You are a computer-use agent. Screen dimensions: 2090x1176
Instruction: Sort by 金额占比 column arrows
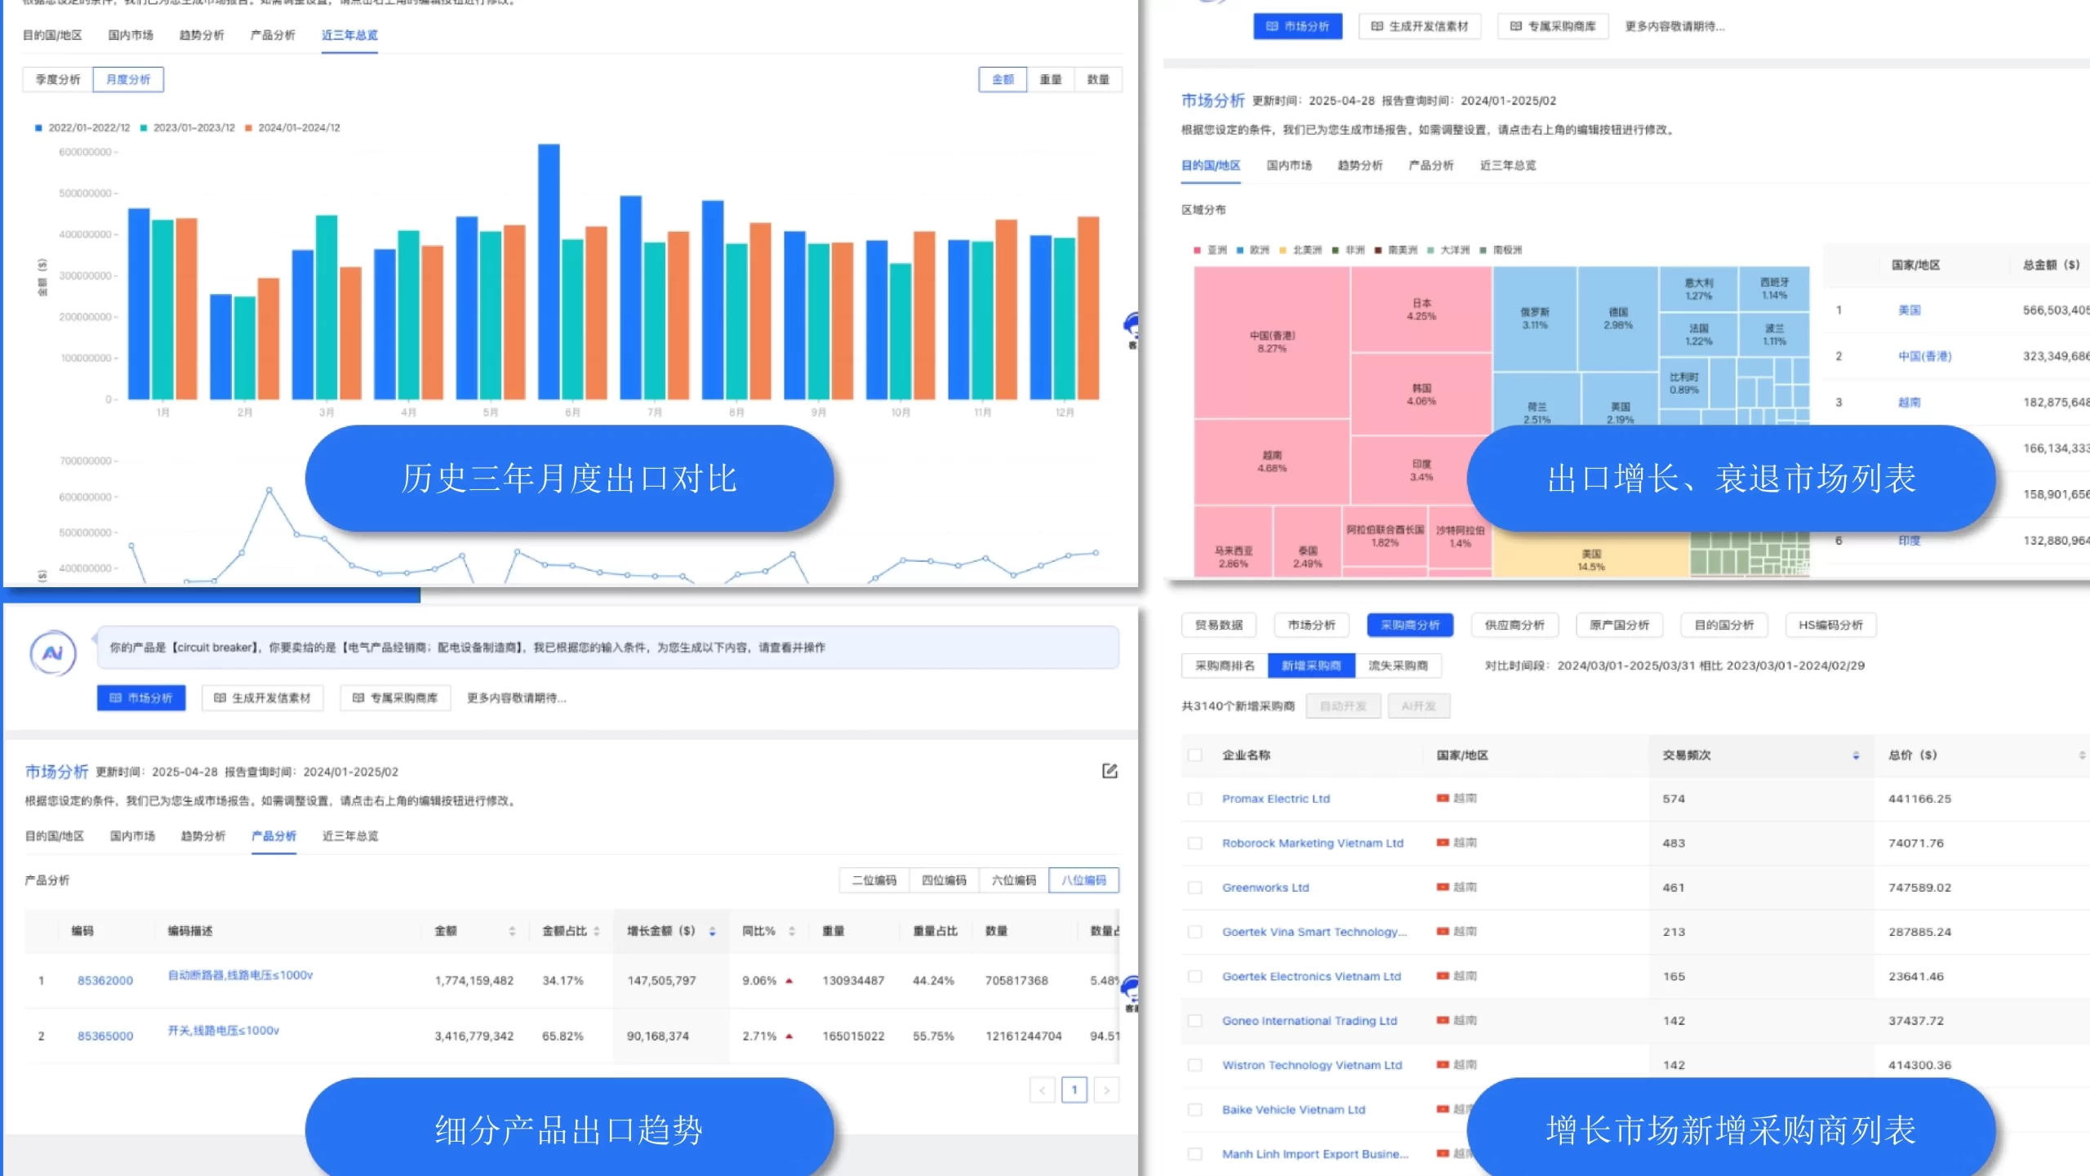(x=597, y=931)
